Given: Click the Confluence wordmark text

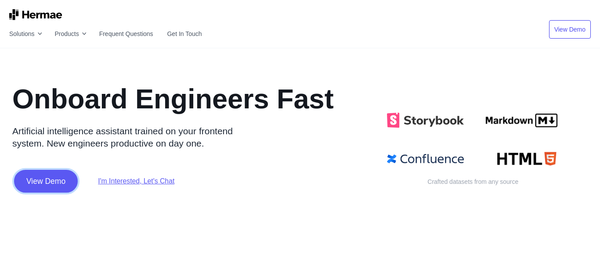Looking at the screenshot, I should pos(432,159).
